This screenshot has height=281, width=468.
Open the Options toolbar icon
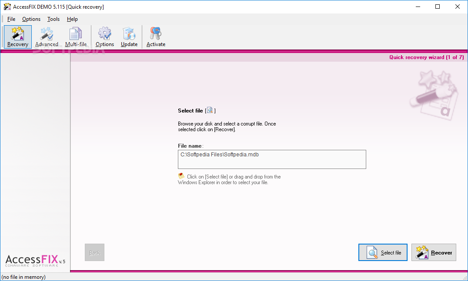(x=105, y=37)
